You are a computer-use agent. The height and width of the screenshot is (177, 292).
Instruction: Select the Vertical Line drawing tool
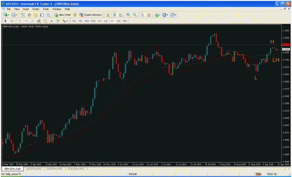coord(20,21)
